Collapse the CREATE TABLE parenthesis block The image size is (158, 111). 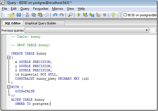(x=9, y=58)
